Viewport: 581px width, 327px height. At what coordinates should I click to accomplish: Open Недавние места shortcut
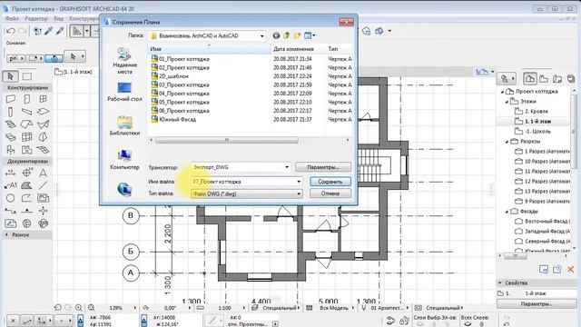pos(124,61)
